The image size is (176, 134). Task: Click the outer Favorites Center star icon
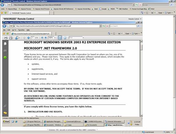click(2, 13)
